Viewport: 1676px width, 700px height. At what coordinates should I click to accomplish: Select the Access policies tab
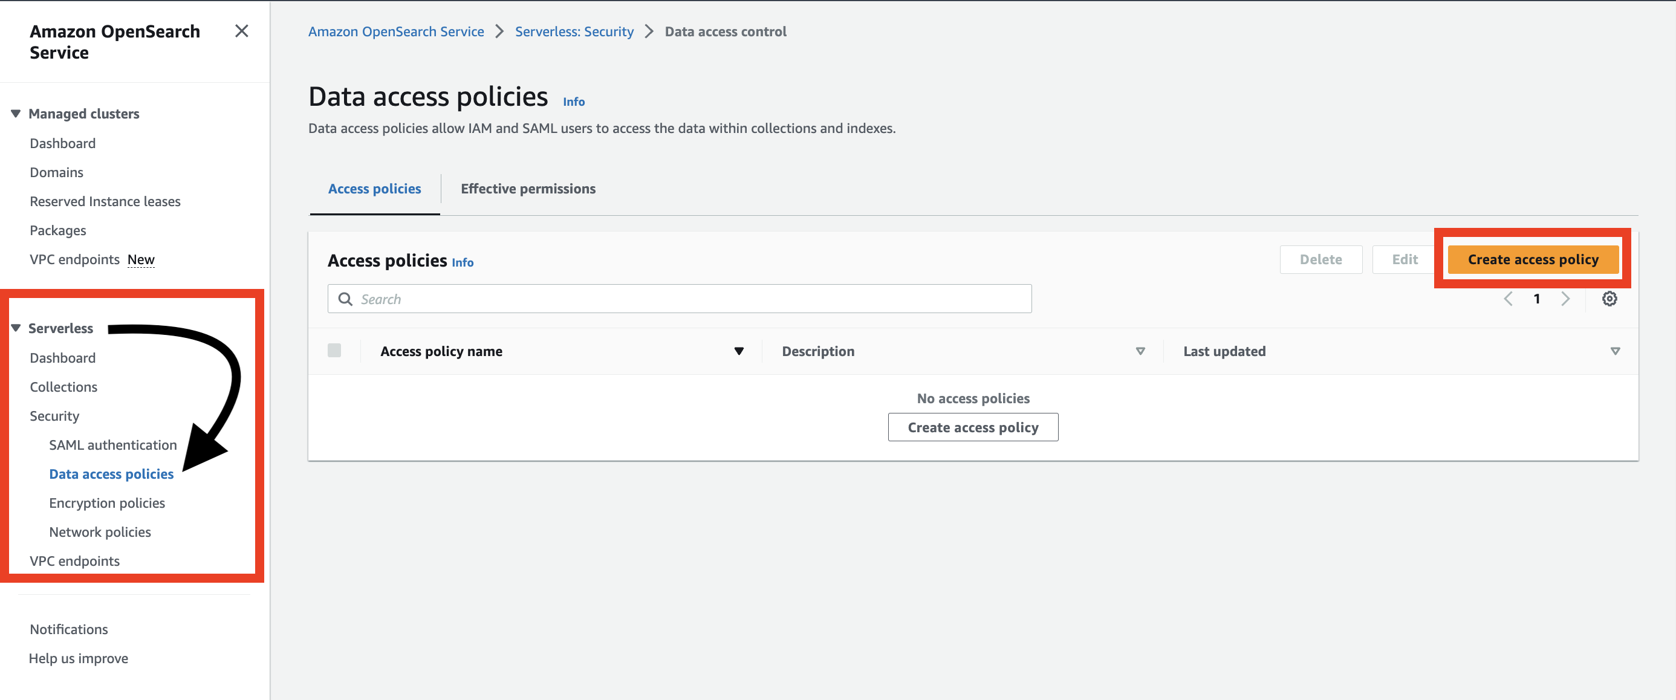coord(374,189)
